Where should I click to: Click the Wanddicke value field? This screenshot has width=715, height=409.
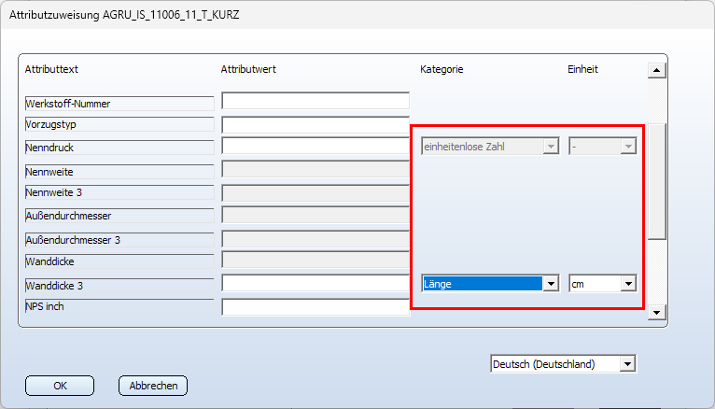(x=315, y=260)
